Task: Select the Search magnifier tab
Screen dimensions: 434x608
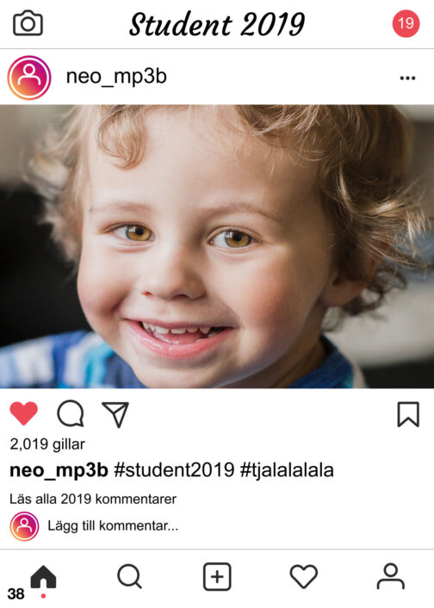Action: point(129,577)
